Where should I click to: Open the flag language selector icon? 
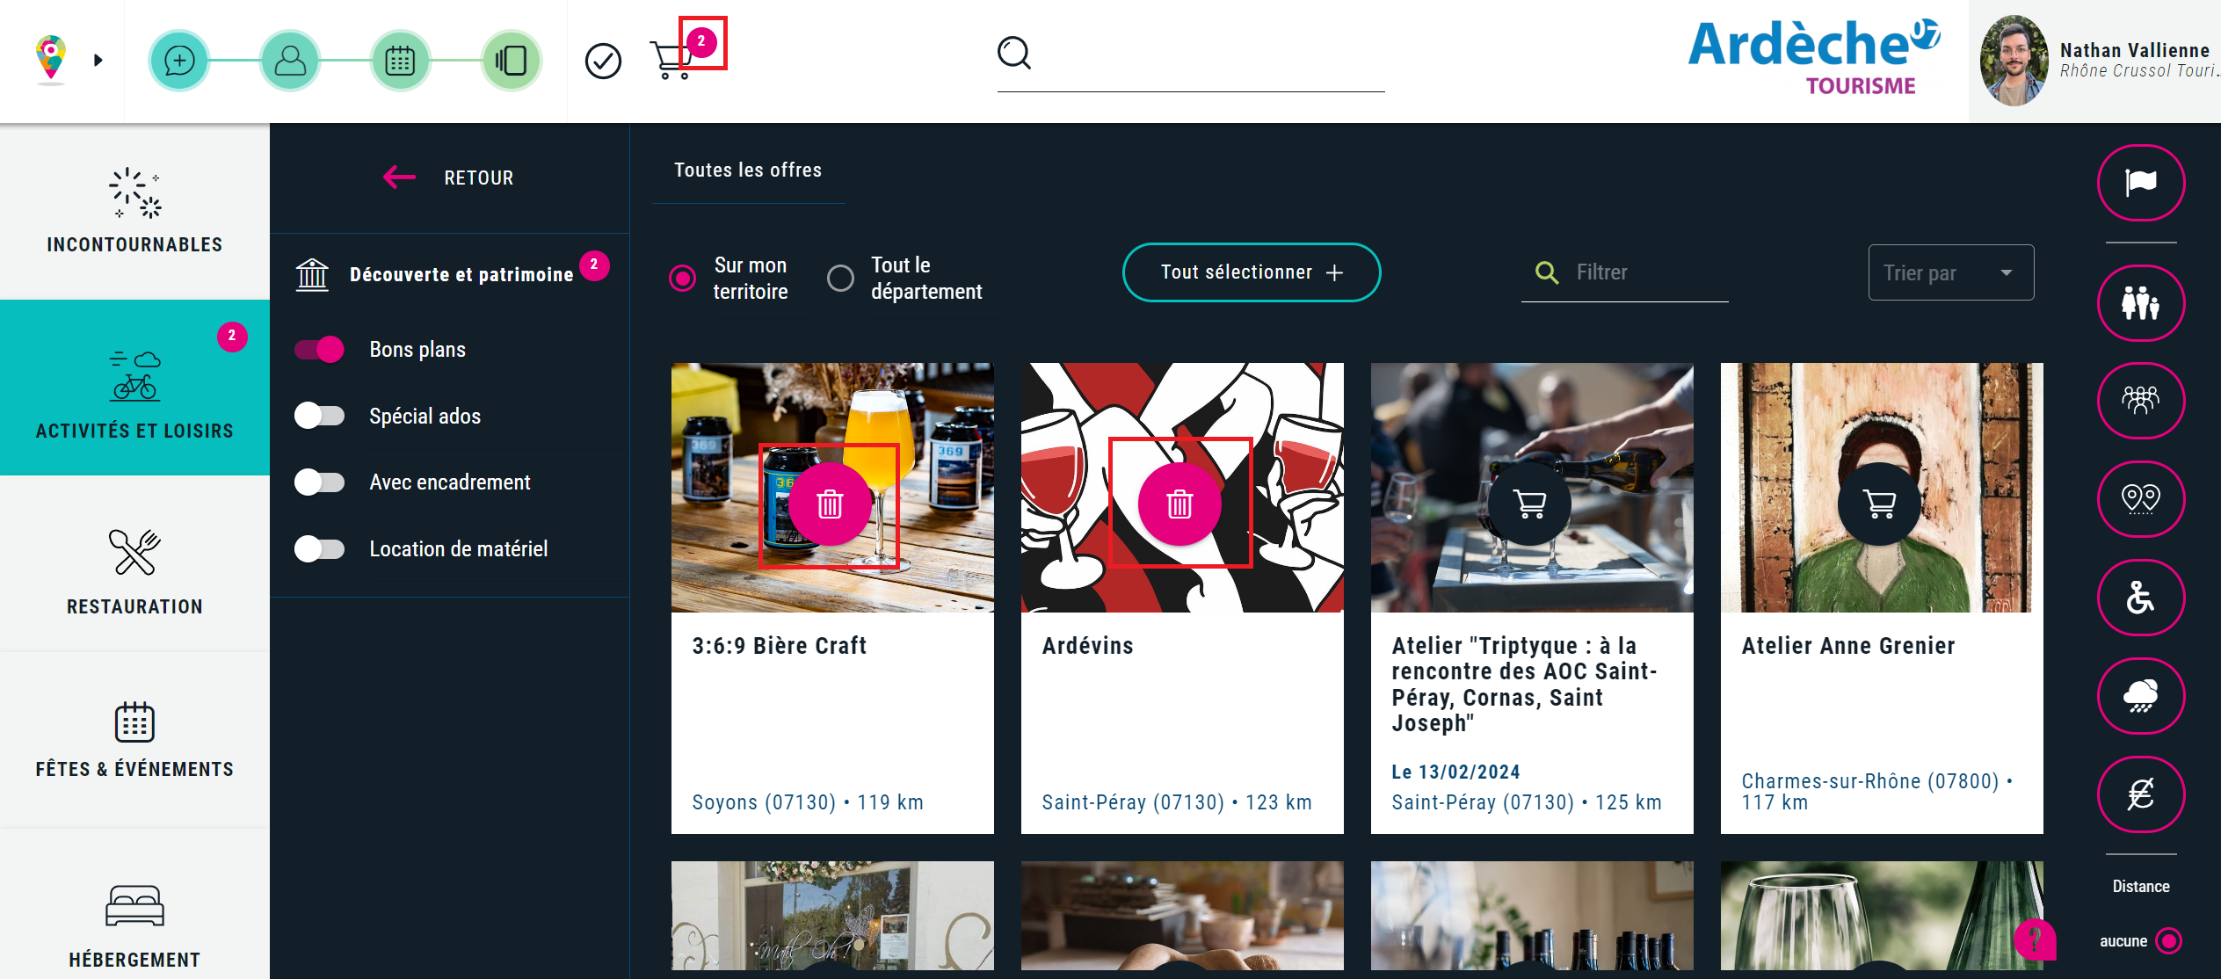click(2140, 183)
